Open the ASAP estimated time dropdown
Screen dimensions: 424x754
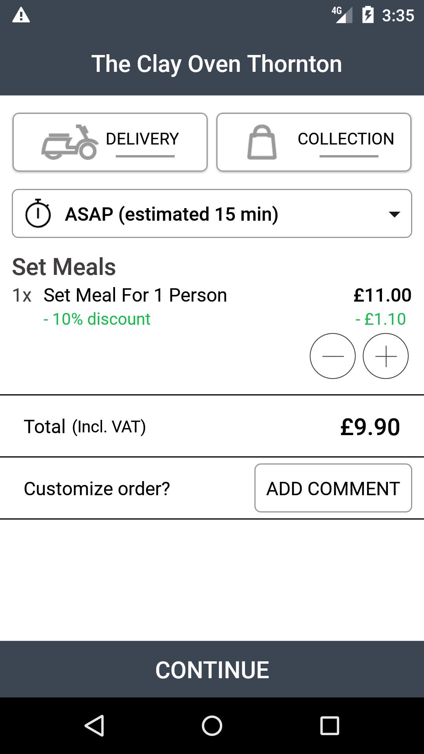pos(212,214)
